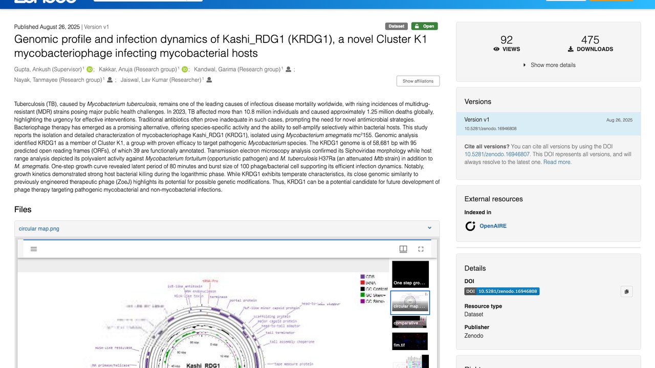Click the circular map.png file name
The width and height of the screenshot is (655, 368).
click(x=39, y=228)
